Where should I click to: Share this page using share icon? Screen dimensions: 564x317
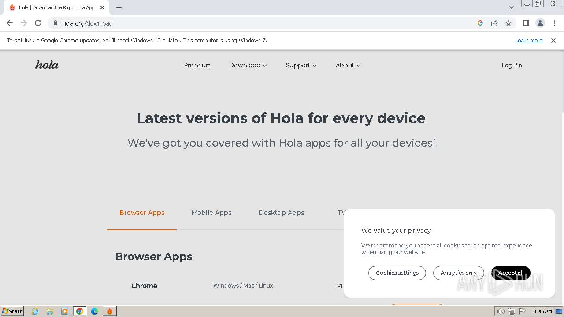[x=494, y=23]
